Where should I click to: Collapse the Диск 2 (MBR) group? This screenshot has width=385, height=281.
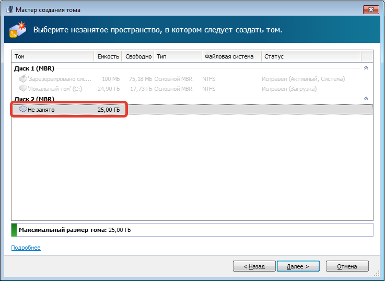tap(366, 99)
